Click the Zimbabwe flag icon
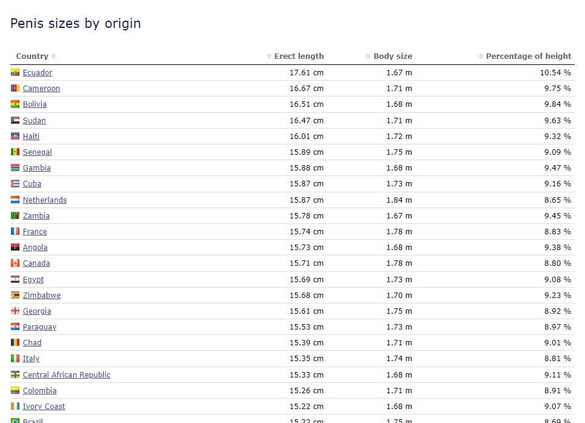 [x=15, y=295]
